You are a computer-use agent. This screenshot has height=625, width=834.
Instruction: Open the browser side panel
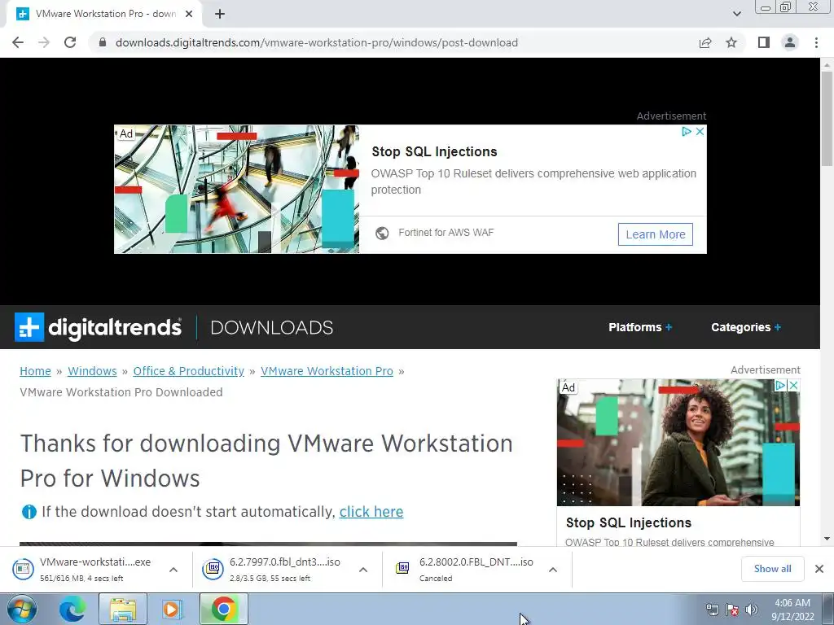pyautogui.click(x=764, y=42)
